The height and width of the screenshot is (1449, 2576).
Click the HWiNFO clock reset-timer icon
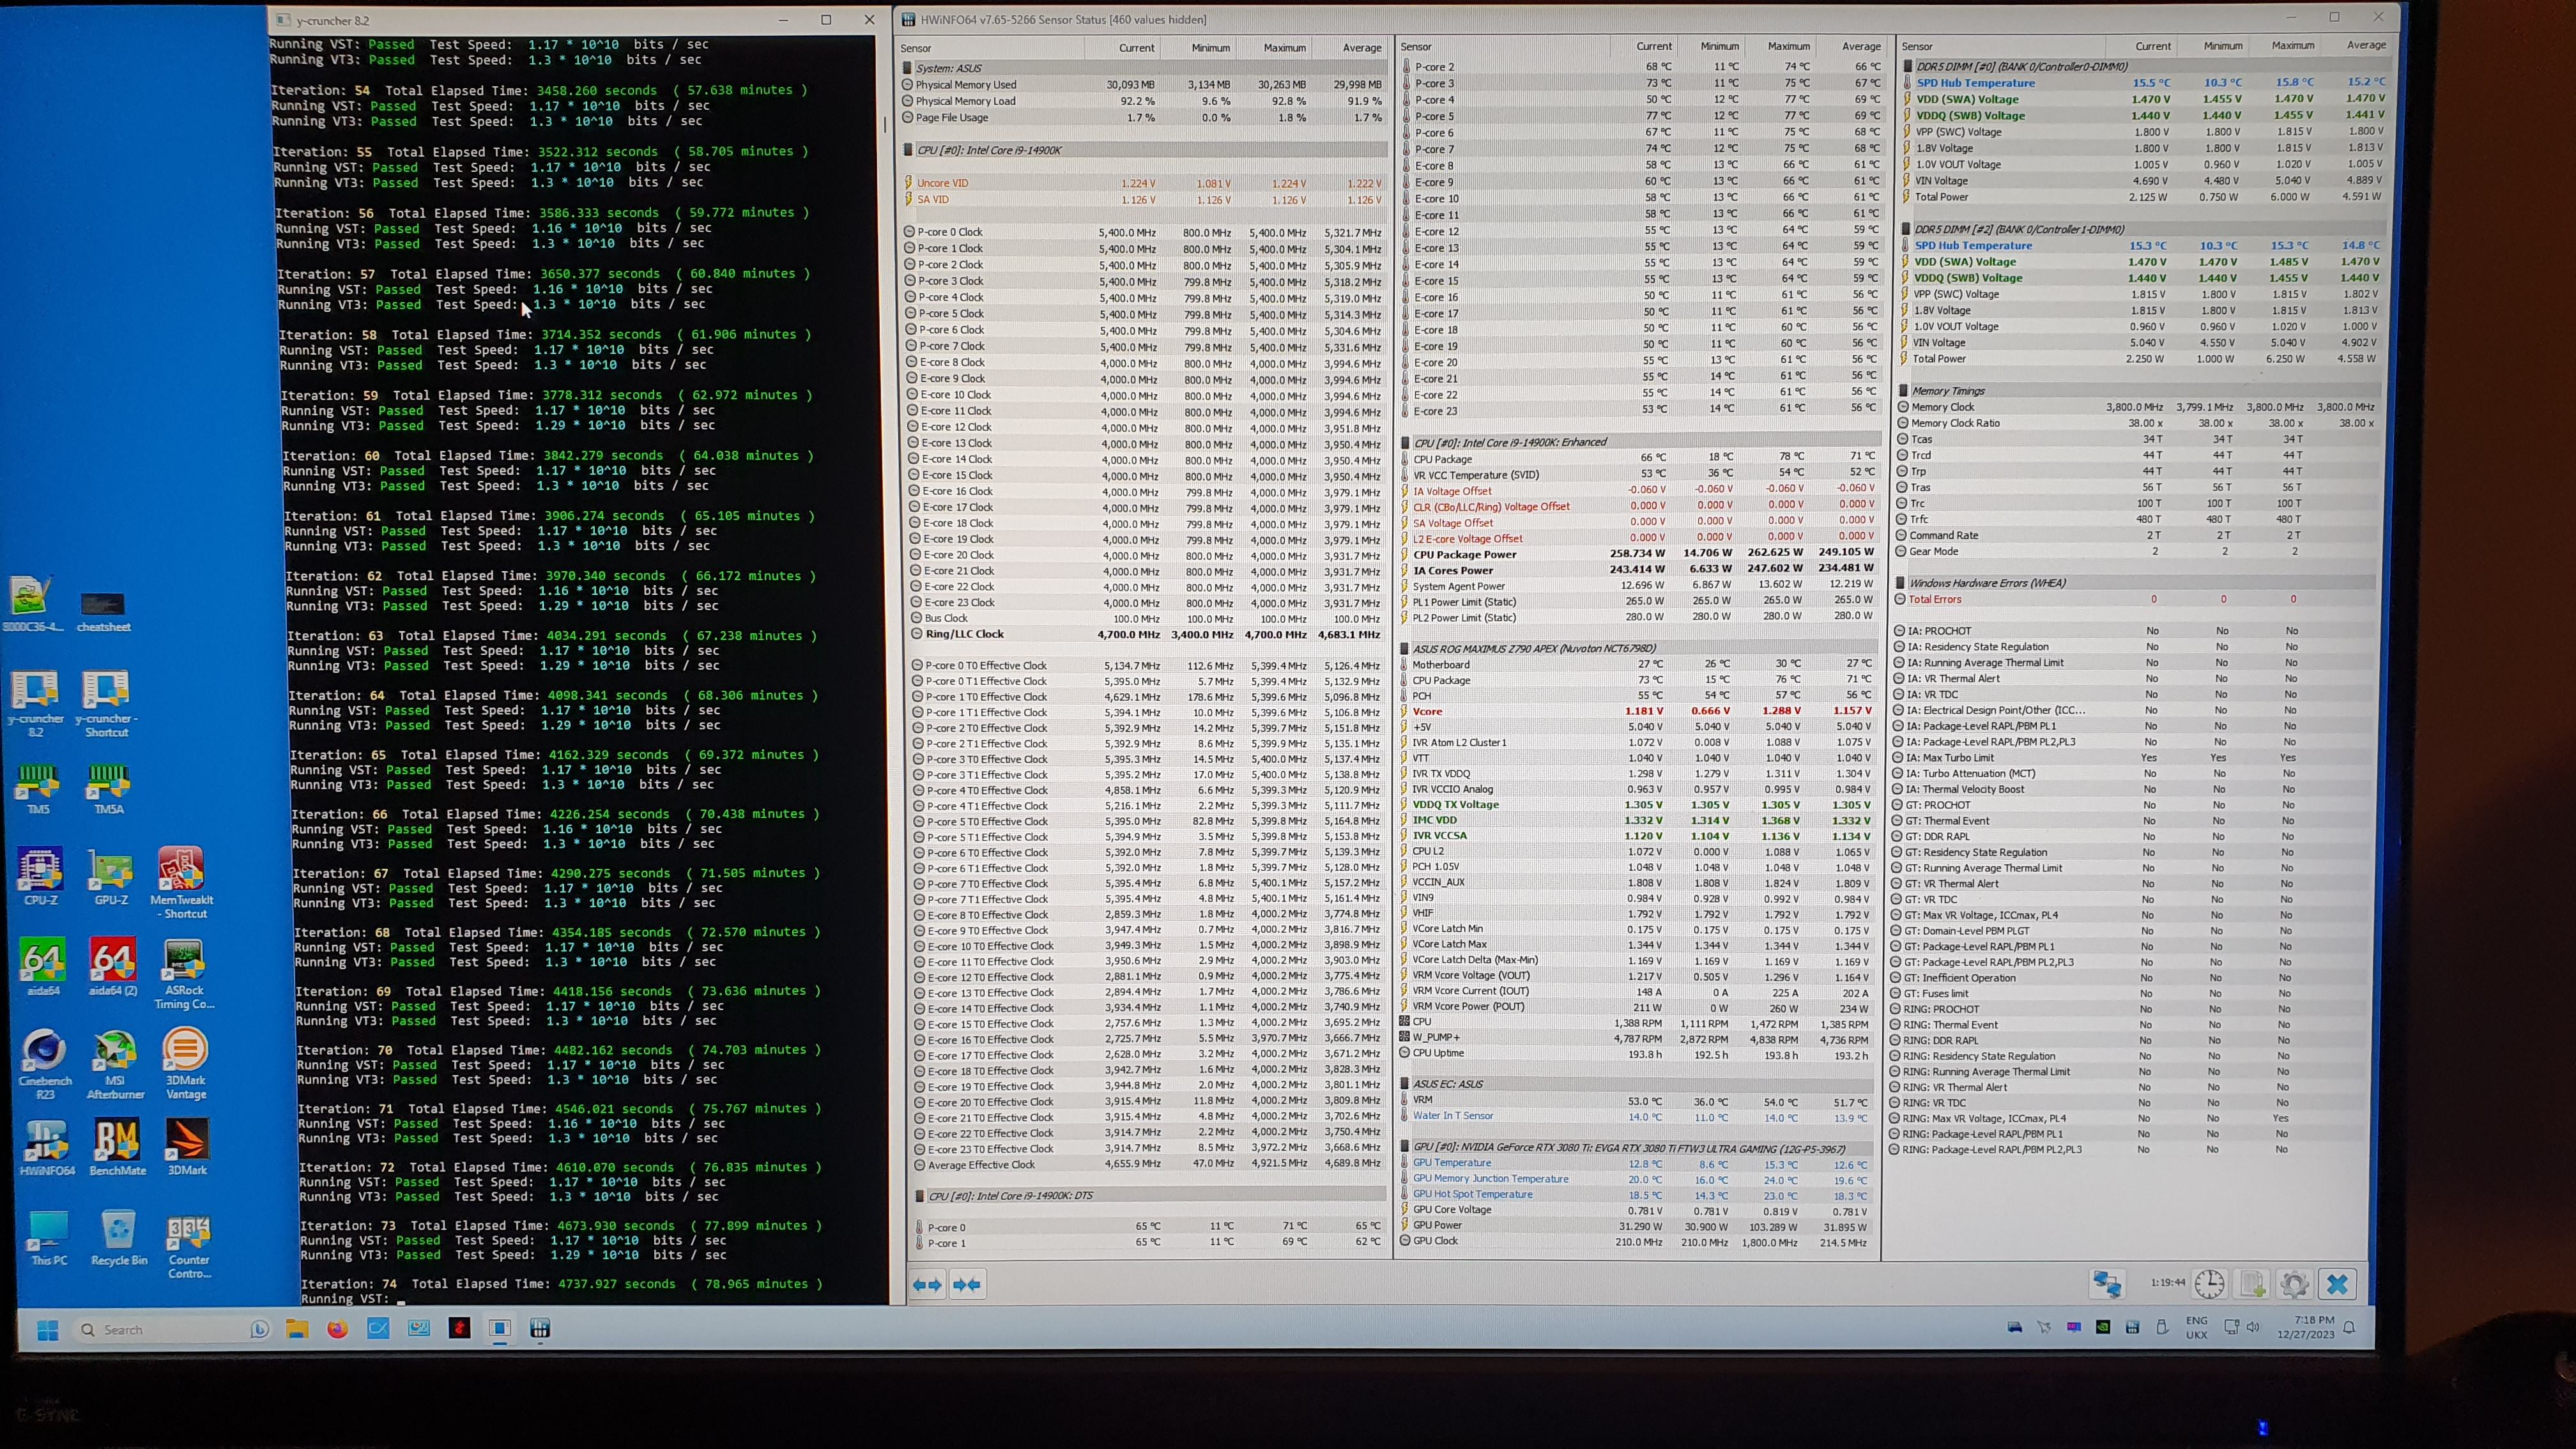(x=2209, y=1284)
